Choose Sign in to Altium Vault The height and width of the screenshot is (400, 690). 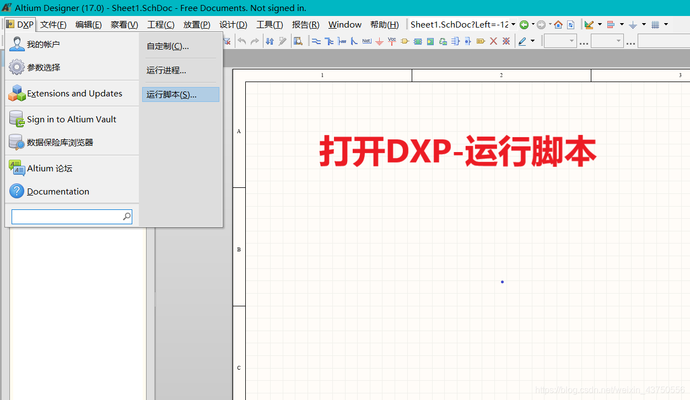tap(72, 119)
